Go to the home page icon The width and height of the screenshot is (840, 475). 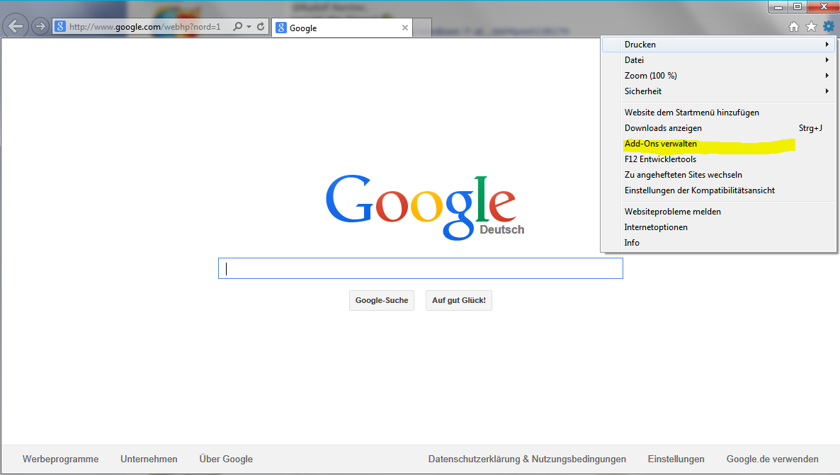(x=794, y=26)
